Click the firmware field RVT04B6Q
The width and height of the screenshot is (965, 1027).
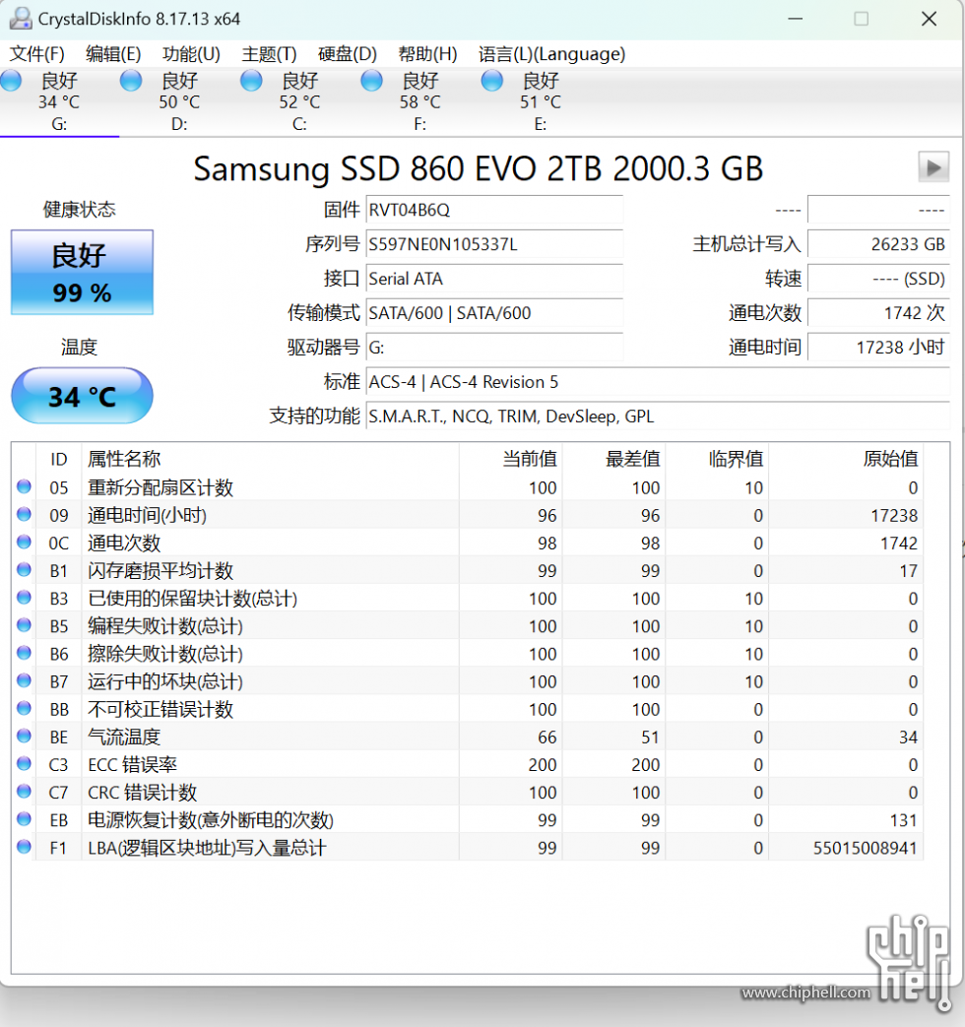tap(494, 210)
